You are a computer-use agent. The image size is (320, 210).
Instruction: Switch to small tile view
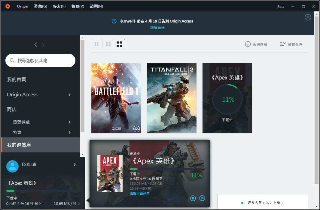pyautogui.click(x=97, y=44)
